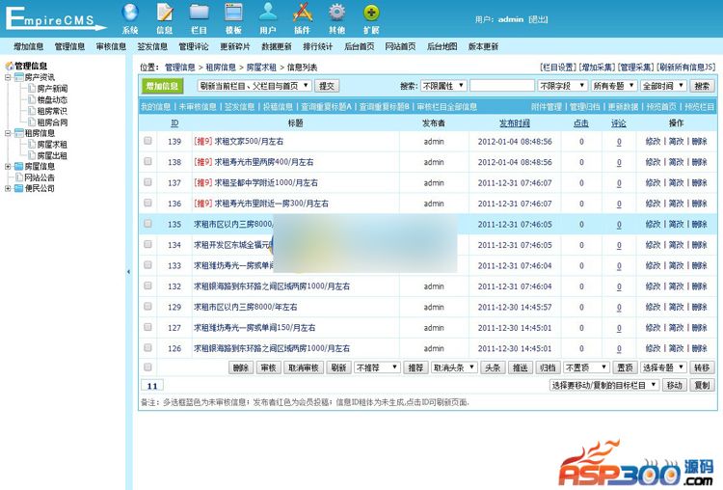Select 网站公告 in the tree
Screen dimensions: 723x490
tap(40, 177)
